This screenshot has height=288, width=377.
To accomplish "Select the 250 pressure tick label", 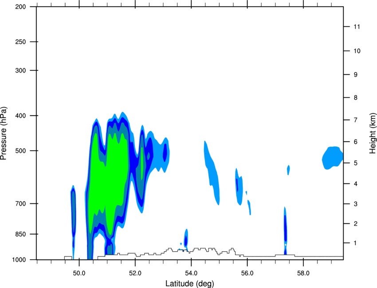I will coord(20,42).
